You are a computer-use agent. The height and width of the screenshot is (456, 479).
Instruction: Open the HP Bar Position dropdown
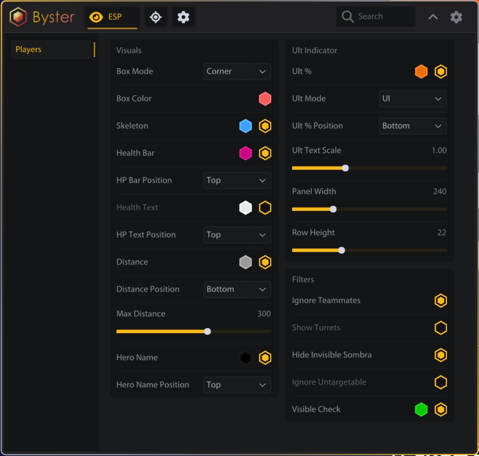coord(237,180)
